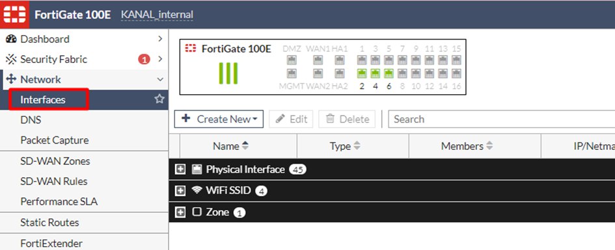The width and height of the screenshot is (615, 250).
Task: Open Performance SLA
Action: tap(59, 201)
